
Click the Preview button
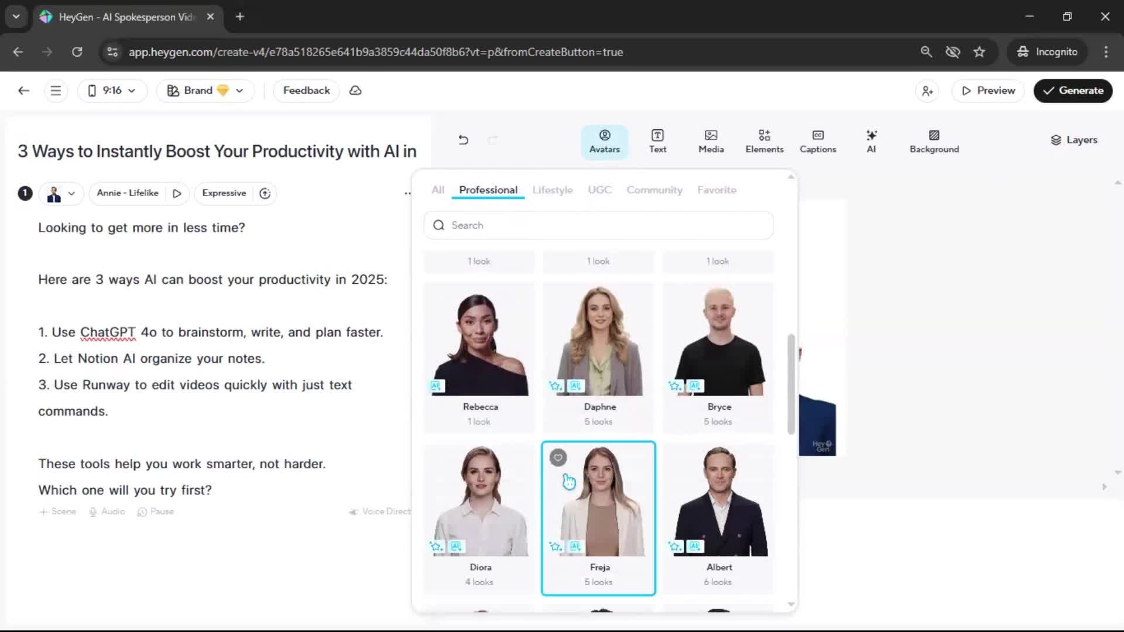988,91
